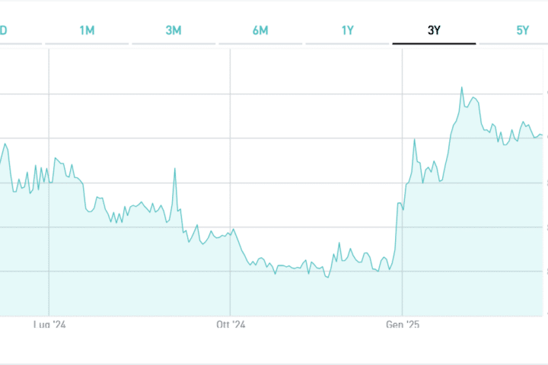Click the lowest point of the price line
The height and width of the screenshot is (365, 548).
[327, 277]
